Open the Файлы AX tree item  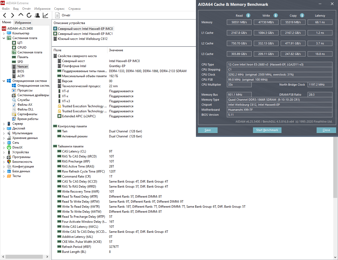(25, 105)
